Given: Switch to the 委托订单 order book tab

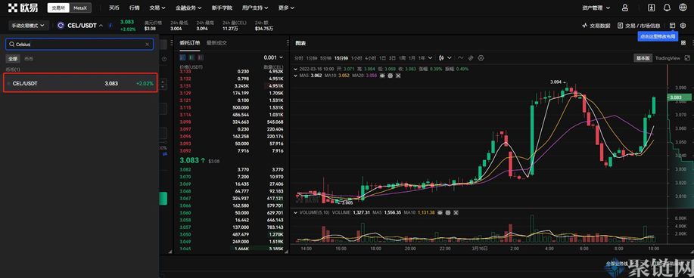Looking at the screenshot, I should [x=189, y=43].
